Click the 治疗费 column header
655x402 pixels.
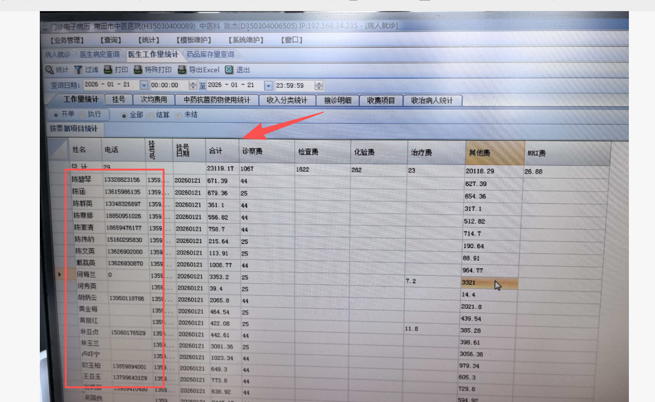pyautogui.click(x=436, y=153)
